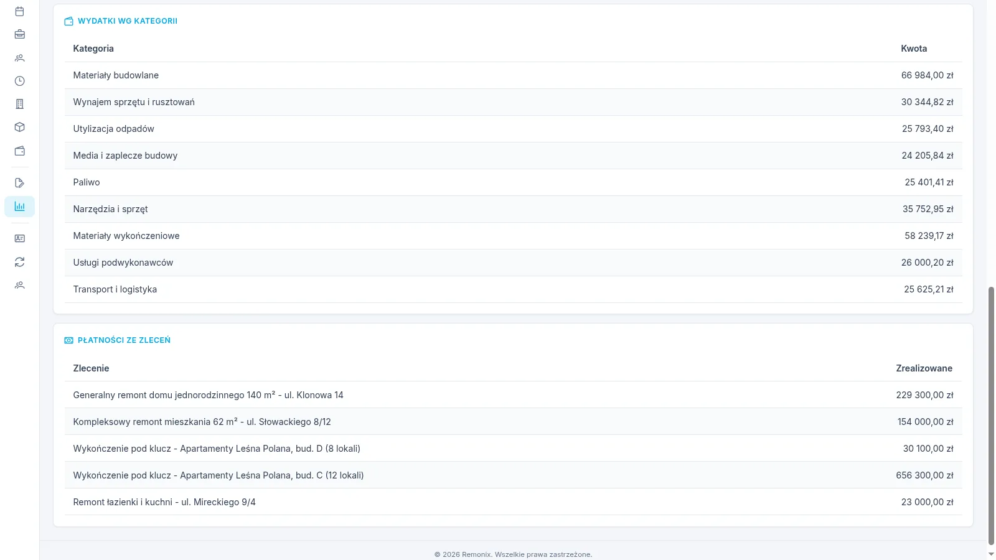The width and height of the screenshot is (996, 560).
Task: Click the Zrealizowane column header
Action: (924, 368)
